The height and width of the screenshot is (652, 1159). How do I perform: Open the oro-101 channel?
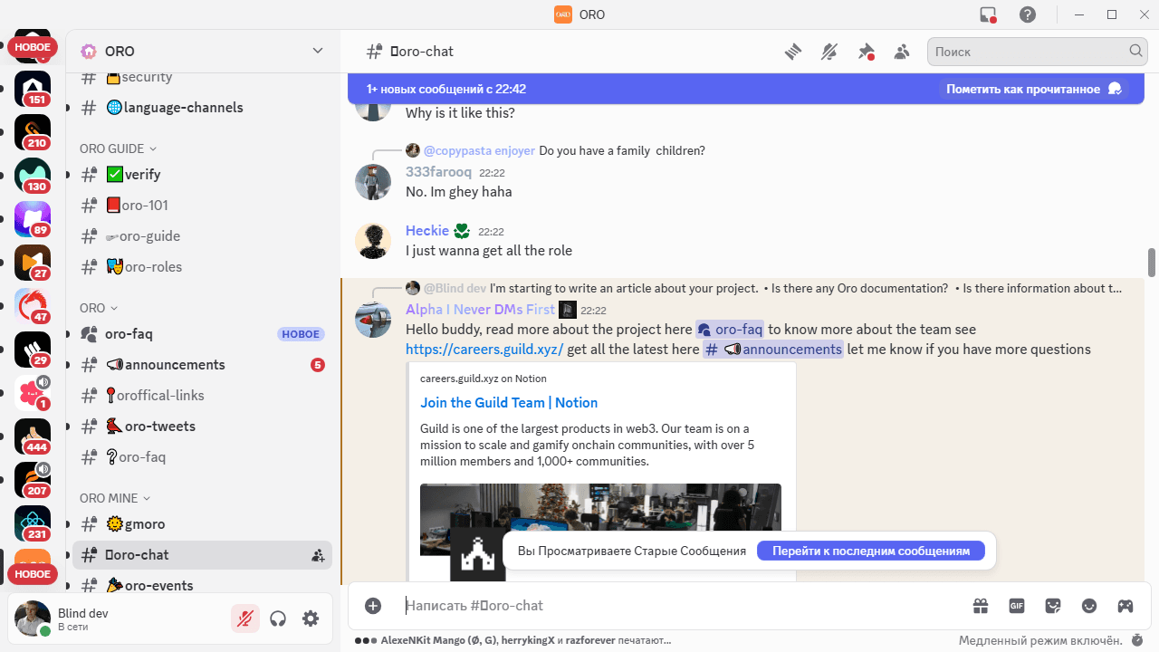pos(202,206)
